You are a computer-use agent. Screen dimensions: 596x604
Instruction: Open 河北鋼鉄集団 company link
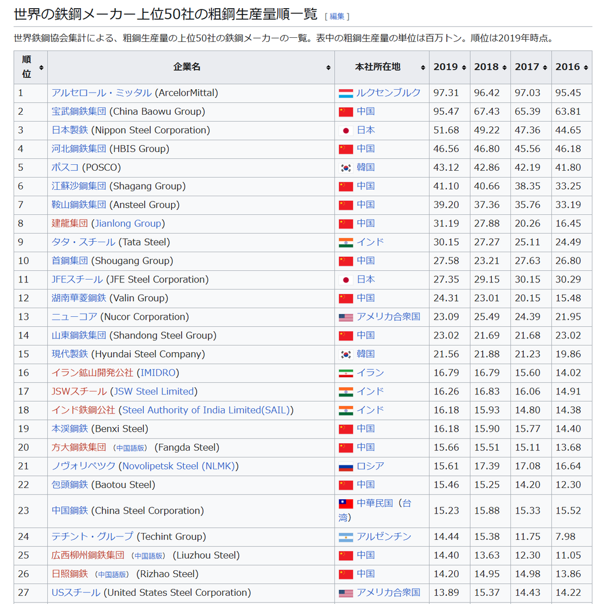click(x=79, y=149)
